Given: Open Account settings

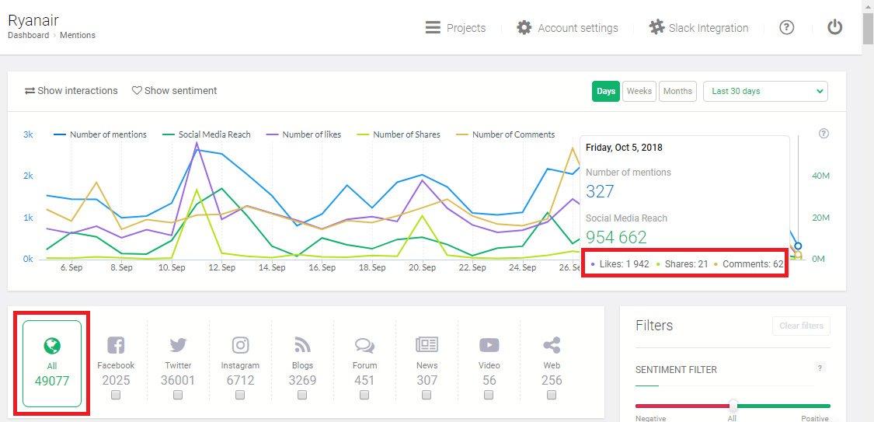Looking at the screenshot, I should [567, 28].
